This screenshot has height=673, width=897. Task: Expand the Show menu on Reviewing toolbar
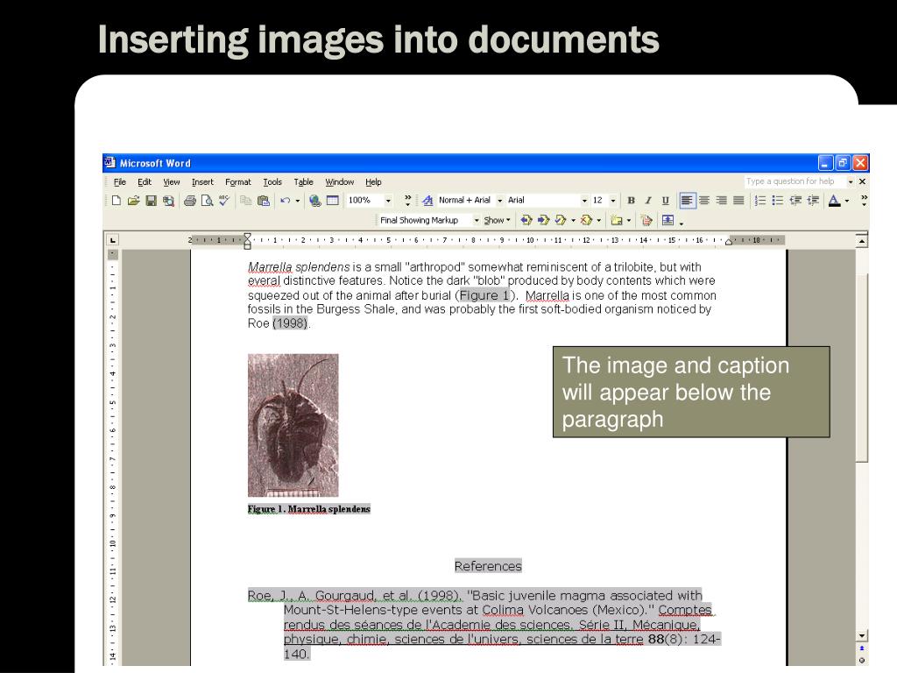pyautogui.click(x=497, y=220)
